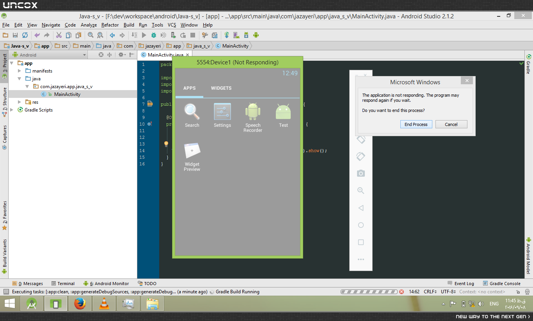Click the Make Project icon
The height and width of the screenshot is (321, 533).
[134, 35]
